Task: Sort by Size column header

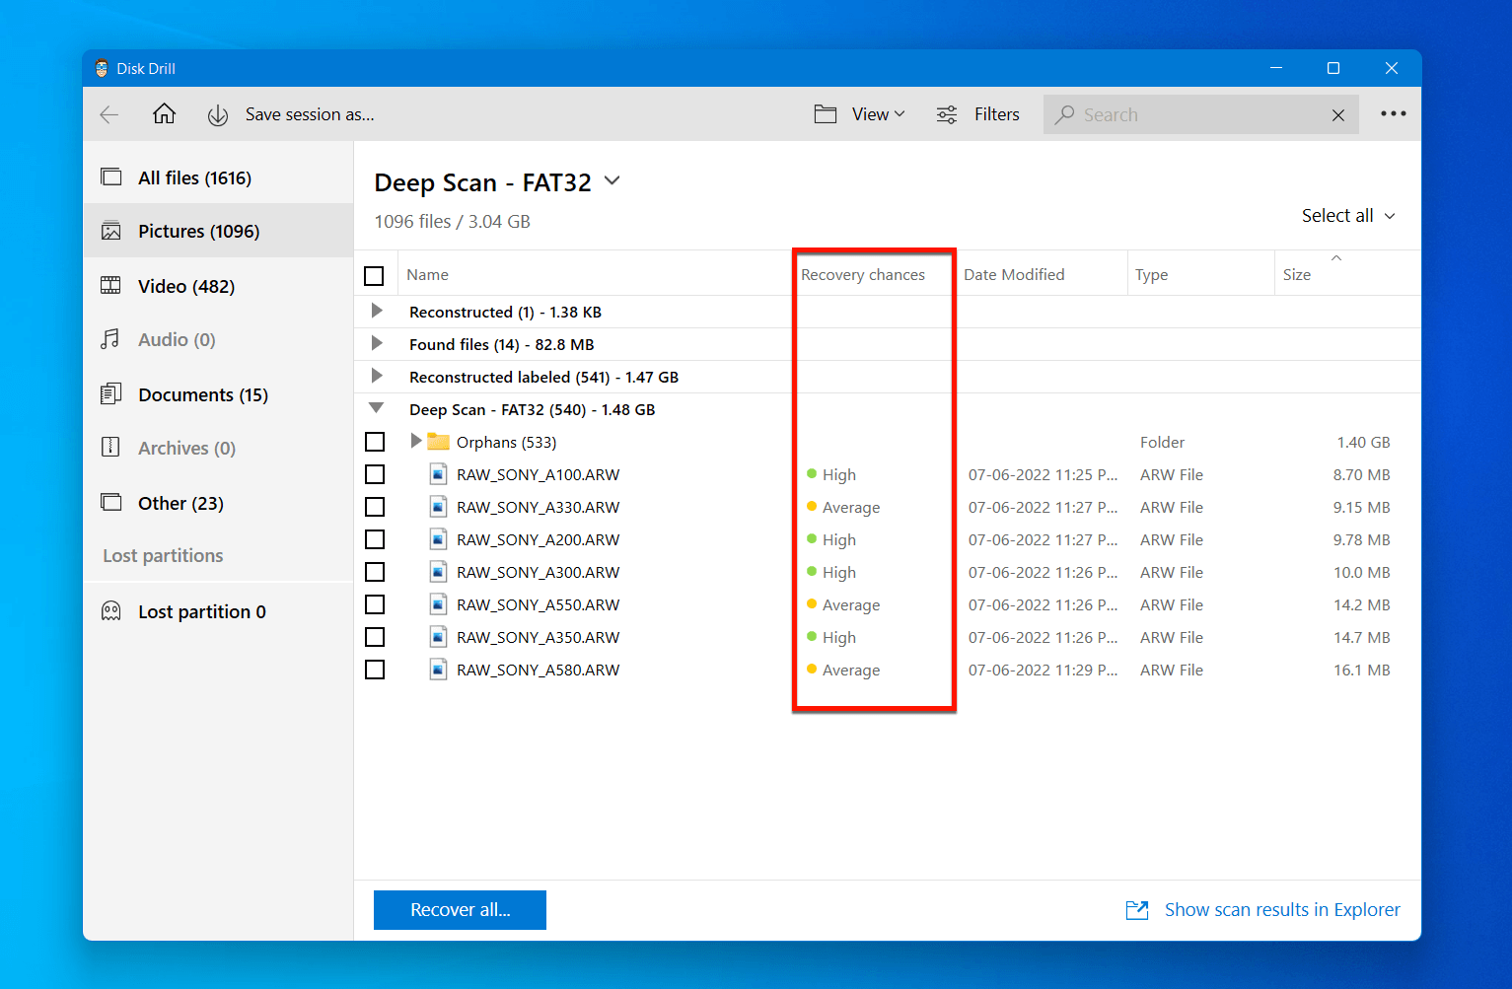Action: (x=1297, y=275)
